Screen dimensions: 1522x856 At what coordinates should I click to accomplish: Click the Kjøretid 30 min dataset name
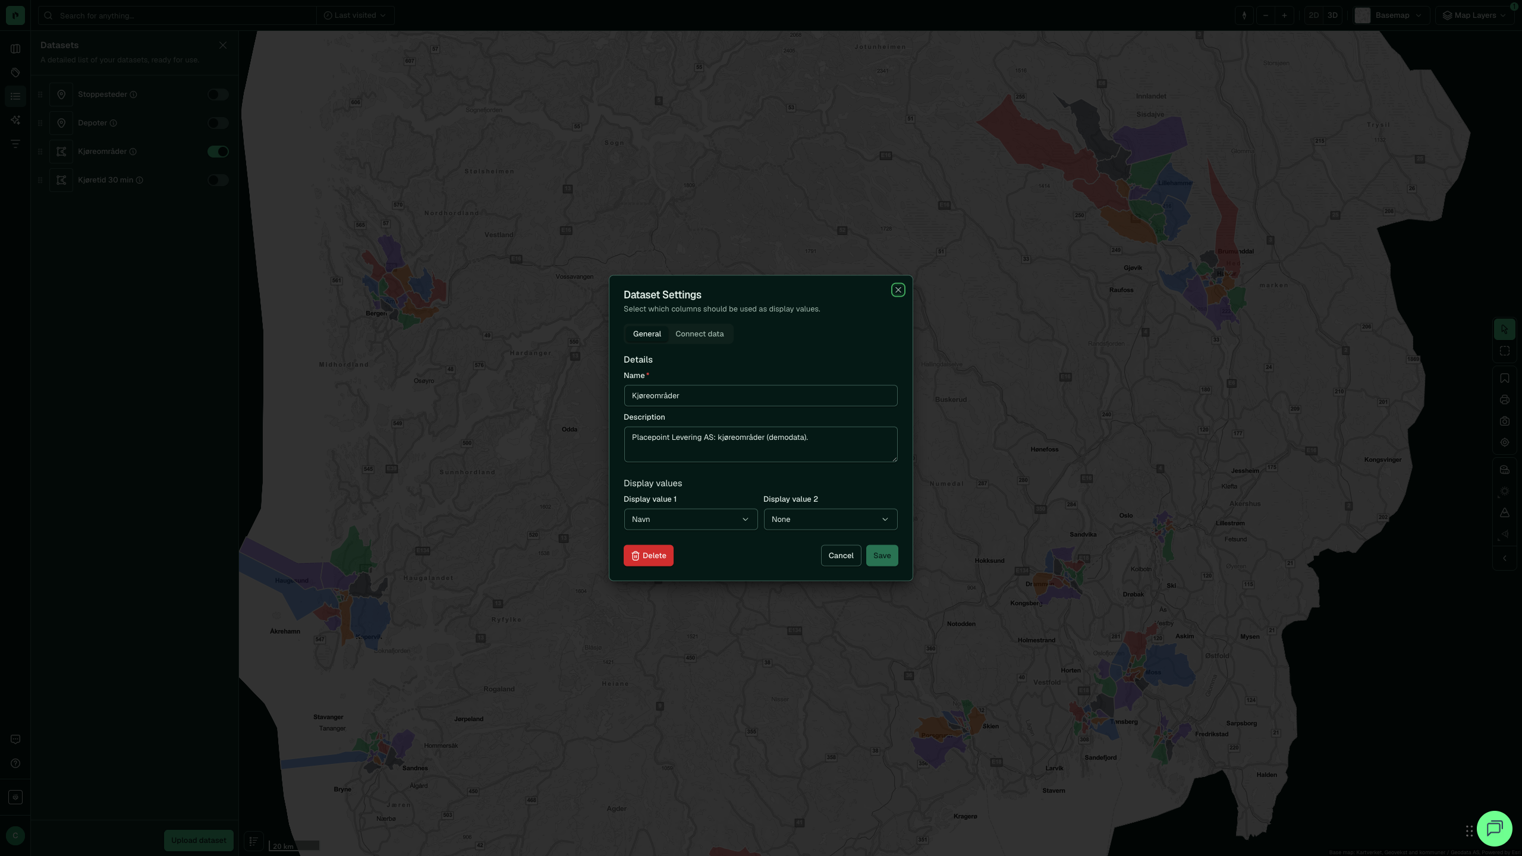[105, 180]
